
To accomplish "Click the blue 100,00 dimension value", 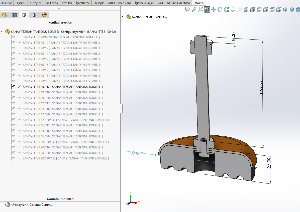I will (x=136, y=153).
